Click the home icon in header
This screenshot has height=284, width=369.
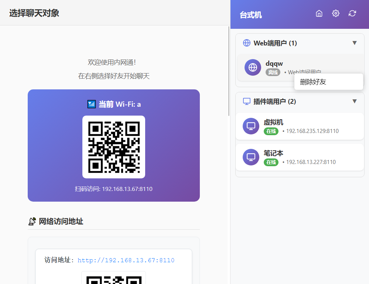pos(319,13)
